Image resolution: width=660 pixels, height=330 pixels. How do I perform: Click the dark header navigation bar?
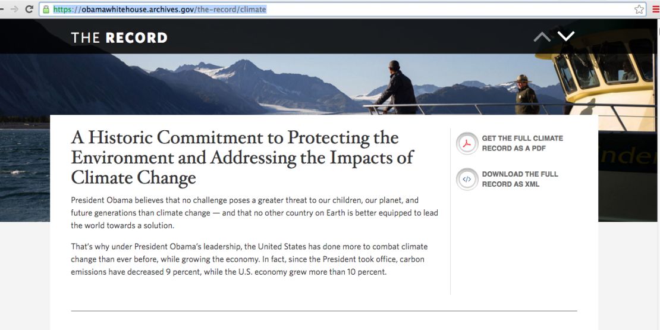(x=328, y=37)
